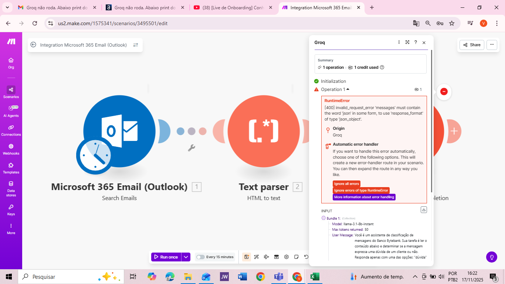
Task: Open Webhooks in the sidebar
Action: click(11, 149)
